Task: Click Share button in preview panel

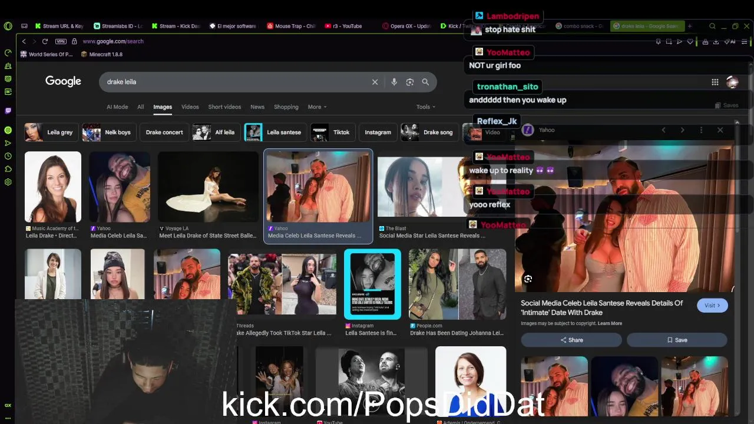Action: pos(571,340)
